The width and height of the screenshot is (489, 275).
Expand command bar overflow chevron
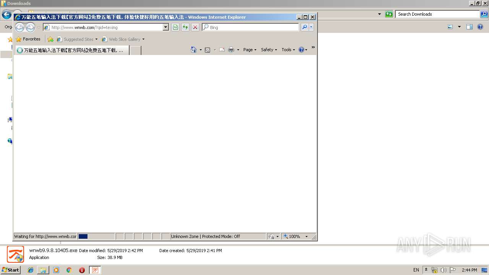(313, 47)
